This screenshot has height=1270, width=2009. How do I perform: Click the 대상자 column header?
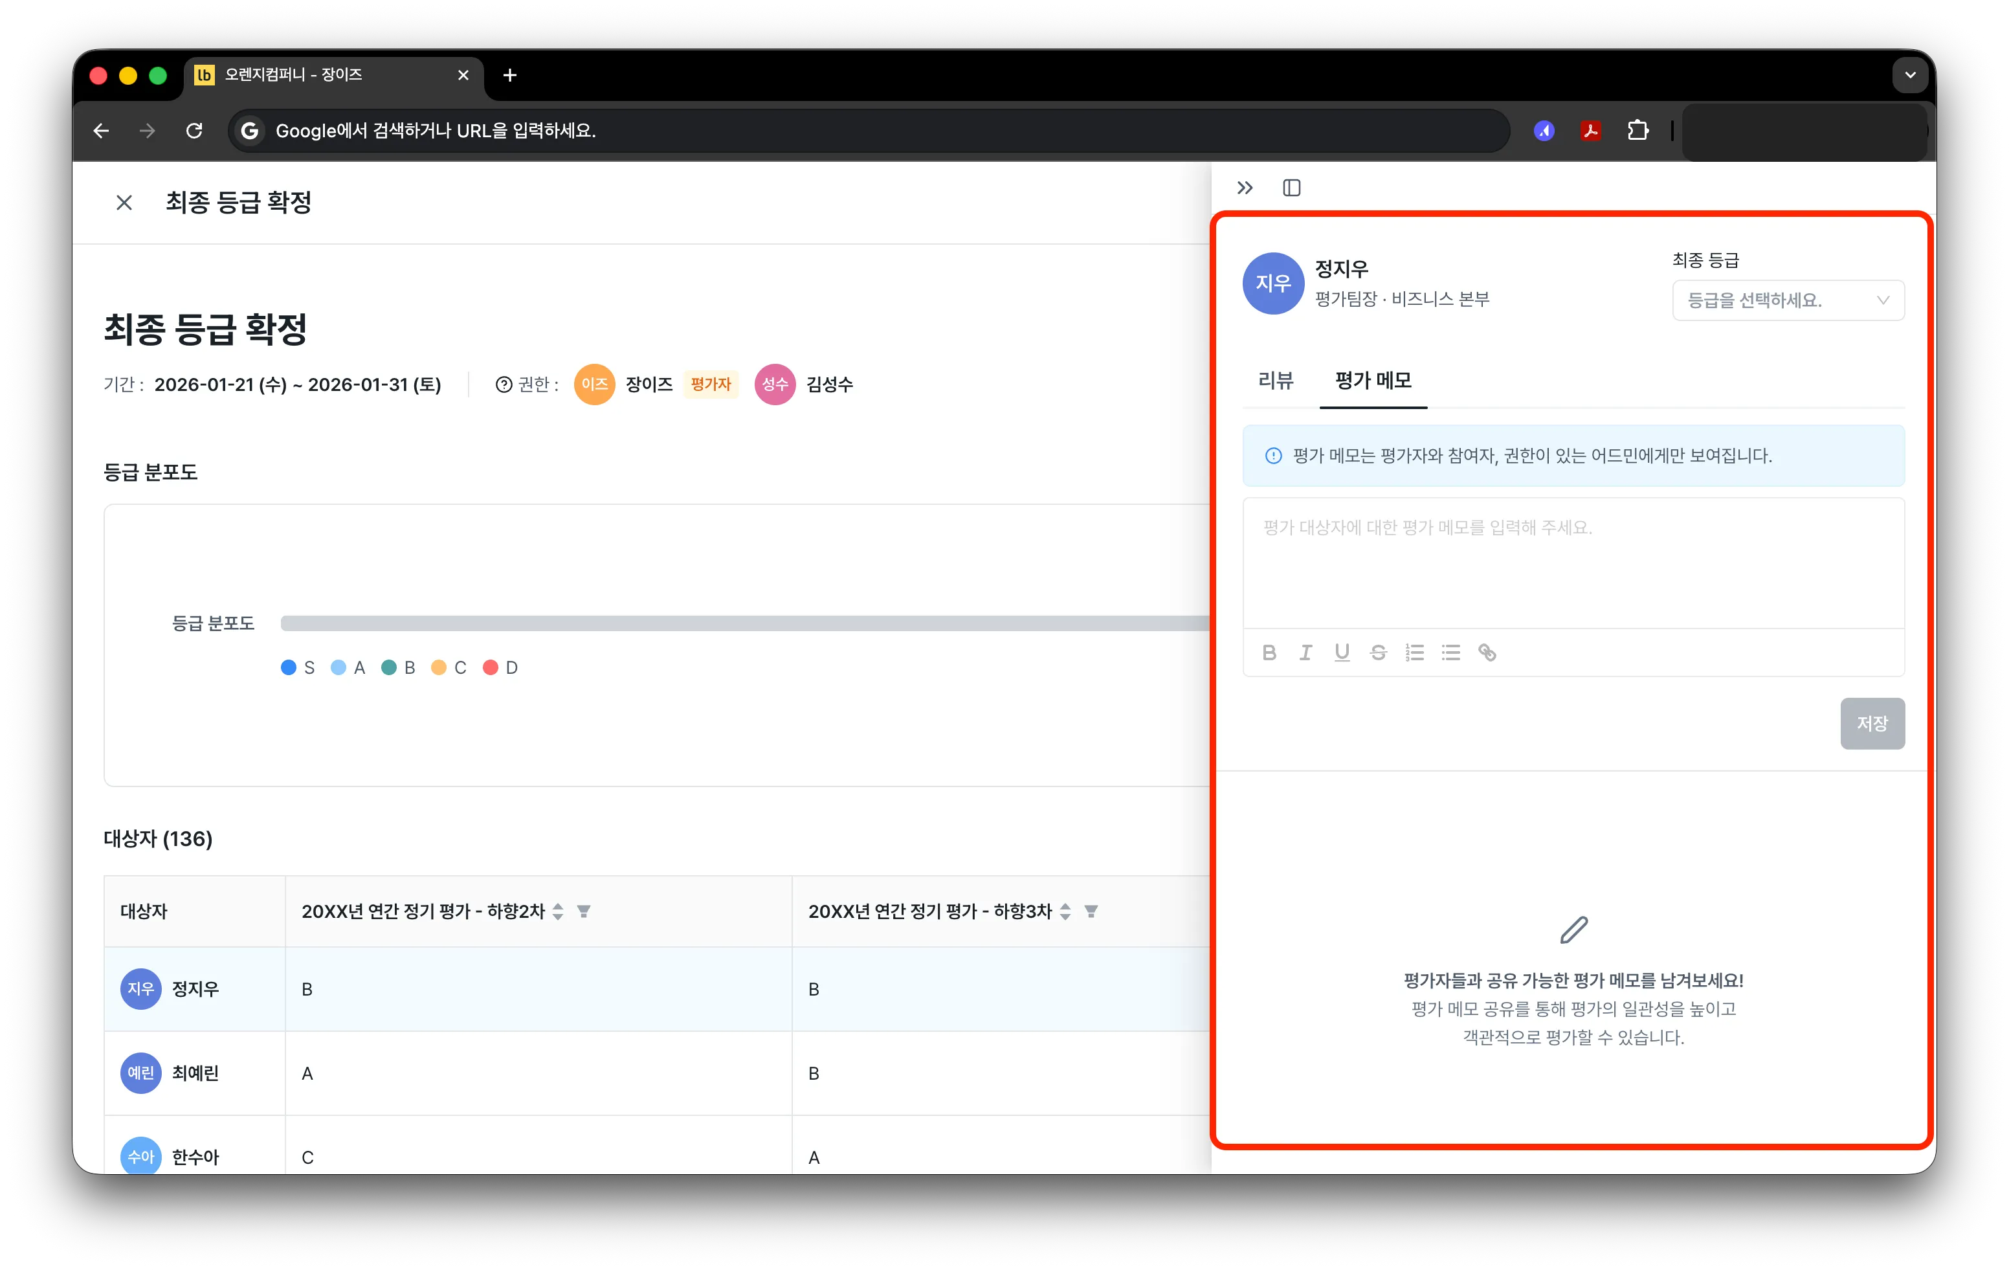click(x=194, y=911)
